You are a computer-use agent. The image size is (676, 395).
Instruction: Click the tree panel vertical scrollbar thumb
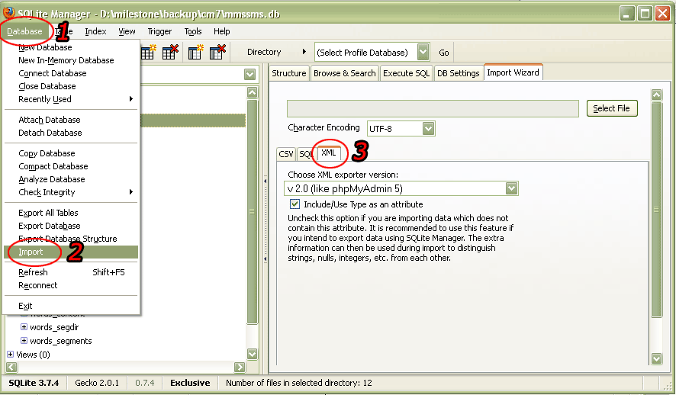(x=252, y=211)
